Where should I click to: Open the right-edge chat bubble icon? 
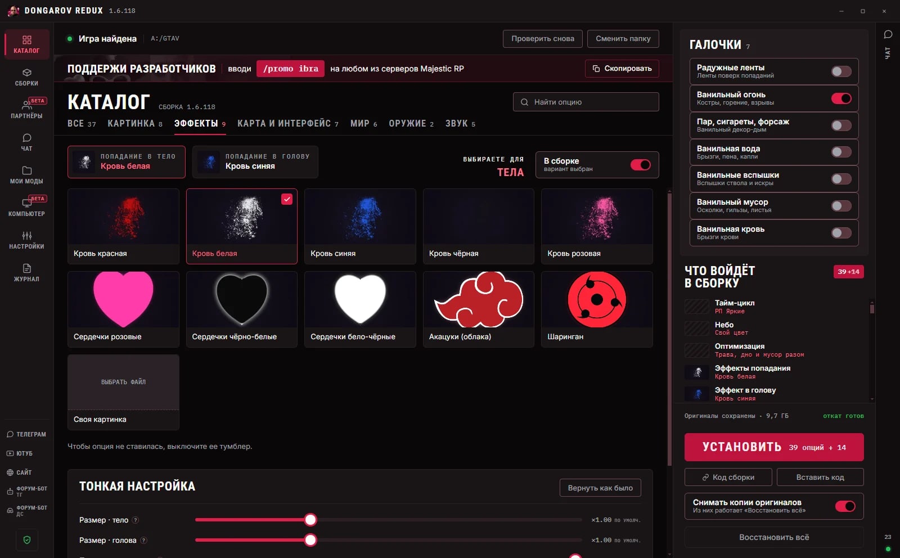pos(888,34)
